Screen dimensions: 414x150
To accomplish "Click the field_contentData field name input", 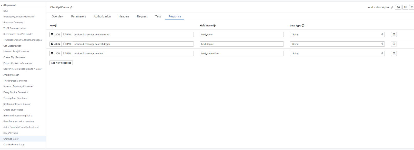I will tap(242, 53).
